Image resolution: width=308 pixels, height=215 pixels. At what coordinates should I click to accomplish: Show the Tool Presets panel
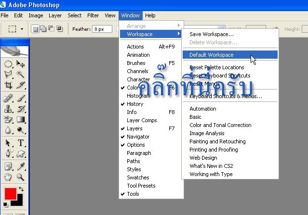click(151, 186)
